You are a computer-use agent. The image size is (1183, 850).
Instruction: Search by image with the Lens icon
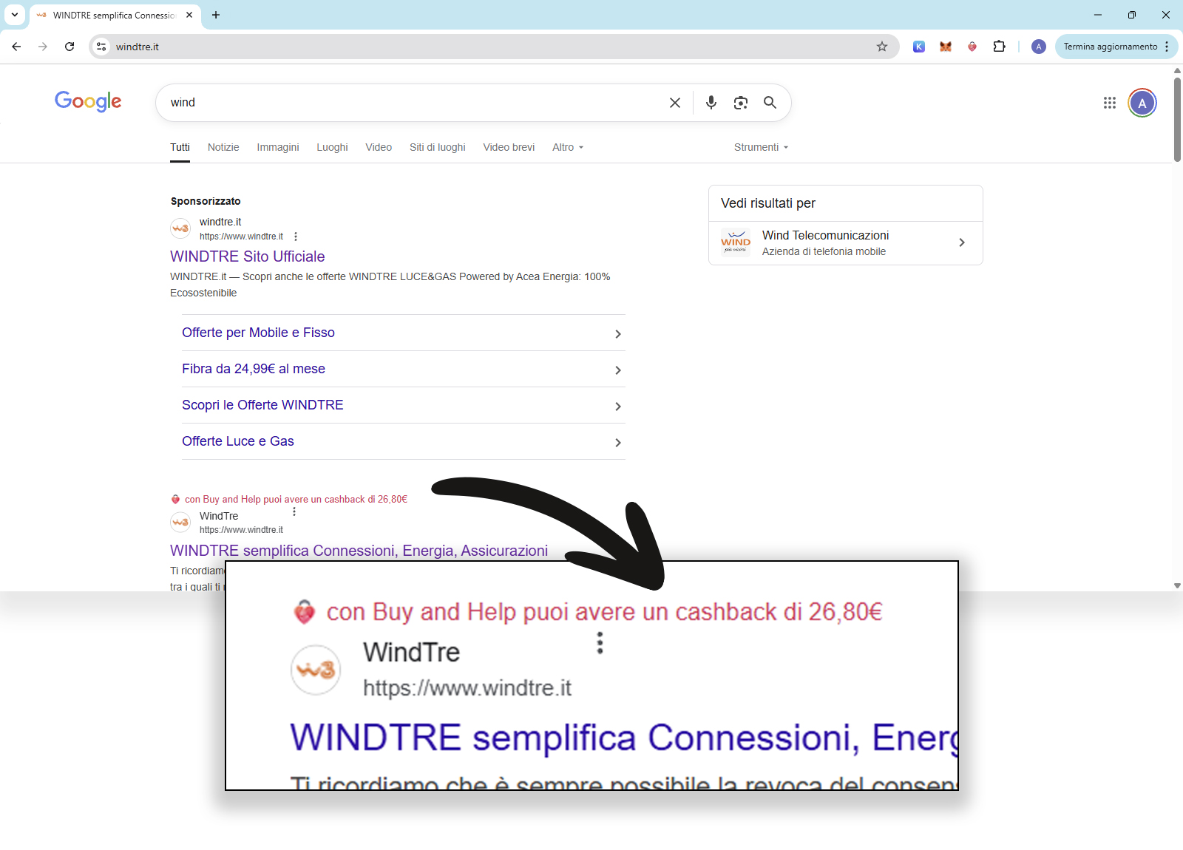pos(741,103)
